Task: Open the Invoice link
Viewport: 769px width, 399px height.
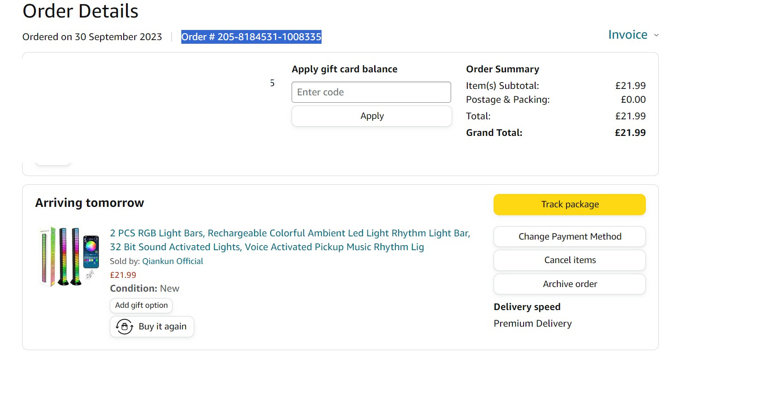Action: point(627,35)
